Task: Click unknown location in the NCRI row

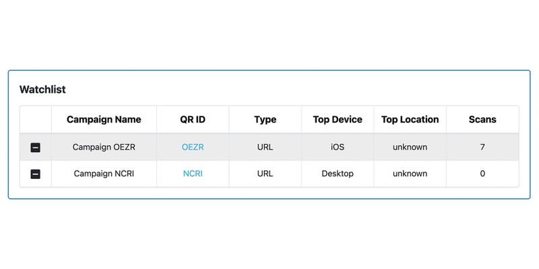Action: (x=410, y=174)
